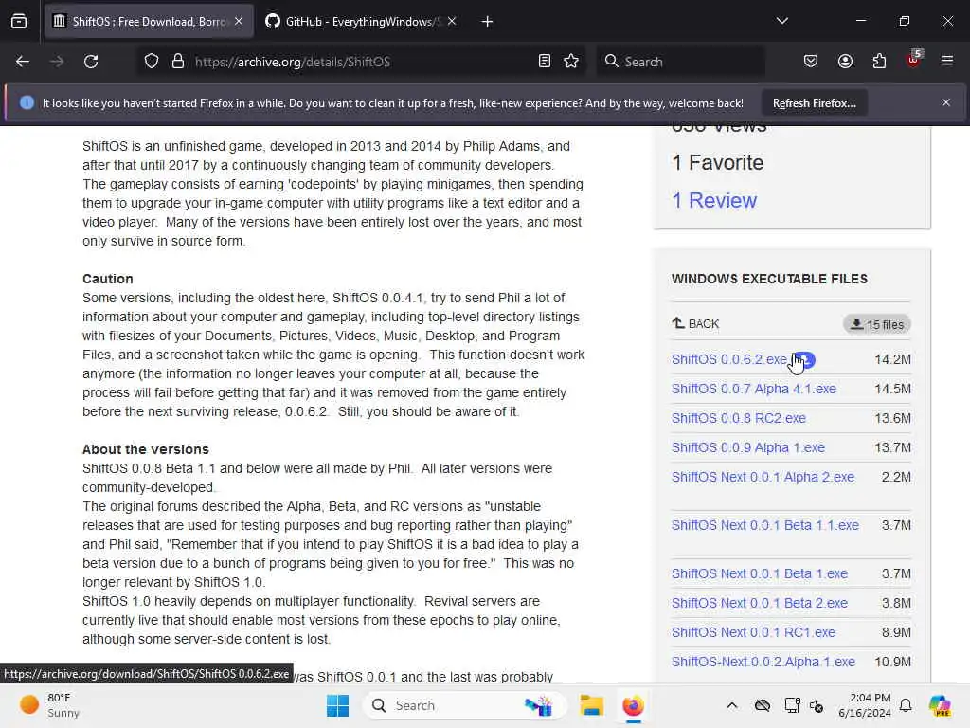Click the Refresh Firefox button
Image resolution: width=970 pixels, height=728 pixels.
coord(814,103)
